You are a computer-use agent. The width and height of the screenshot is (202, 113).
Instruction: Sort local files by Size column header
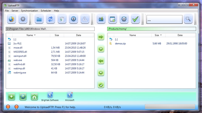[x=57, y=35]
